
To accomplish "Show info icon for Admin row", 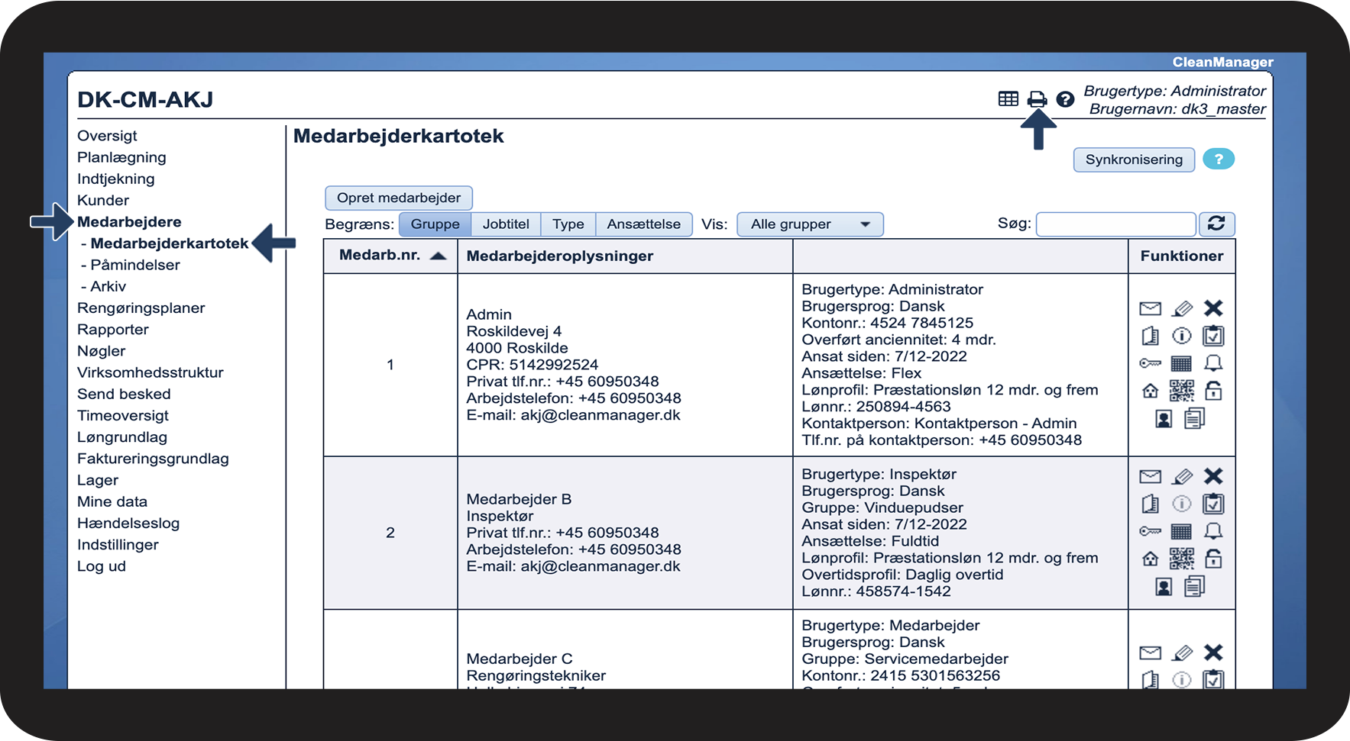I will 1182,336.
